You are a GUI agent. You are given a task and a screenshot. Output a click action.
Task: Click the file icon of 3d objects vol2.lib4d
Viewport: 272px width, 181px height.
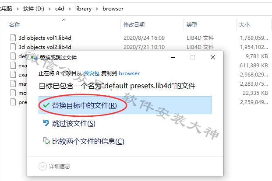click(x=13, y=47)
